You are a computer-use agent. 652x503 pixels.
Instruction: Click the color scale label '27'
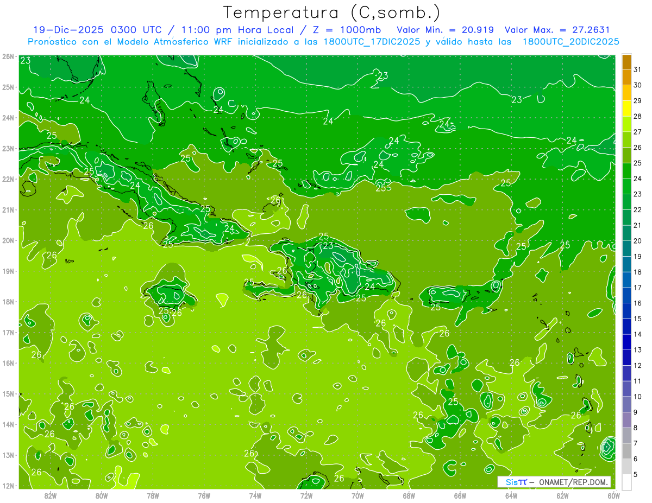point(637,131)
